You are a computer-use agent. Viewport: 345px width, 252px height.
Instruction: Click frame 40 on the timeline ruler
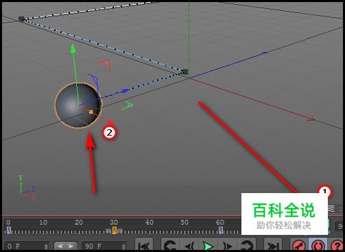tap(150, 222)
